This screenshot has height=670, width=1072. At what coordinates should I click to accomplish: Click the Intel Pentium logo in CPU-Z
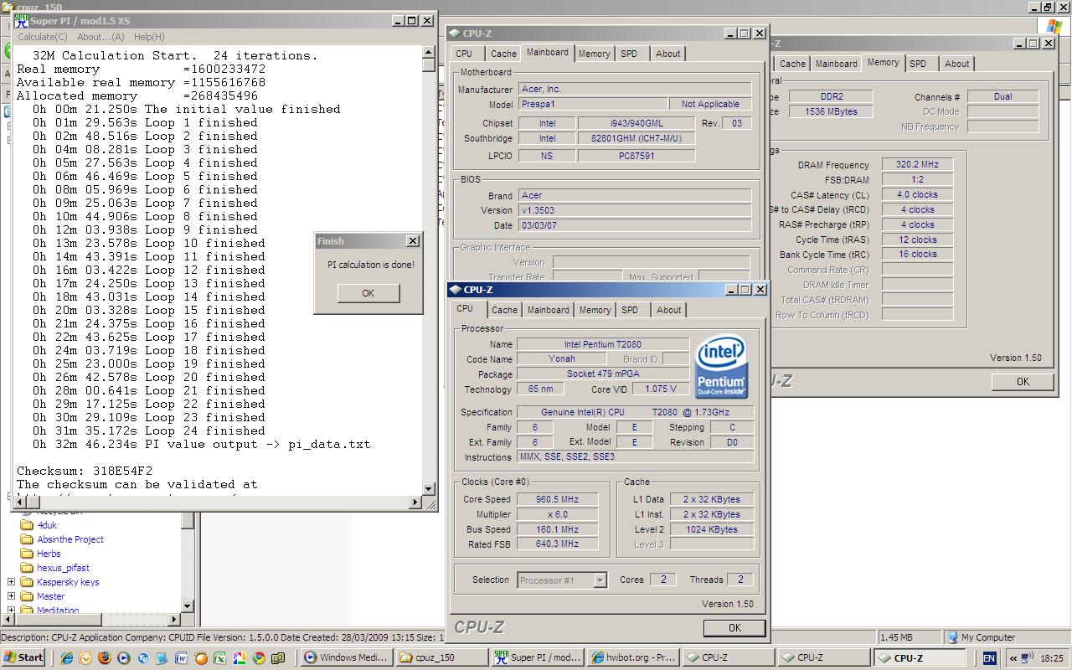tap(721, 368)
